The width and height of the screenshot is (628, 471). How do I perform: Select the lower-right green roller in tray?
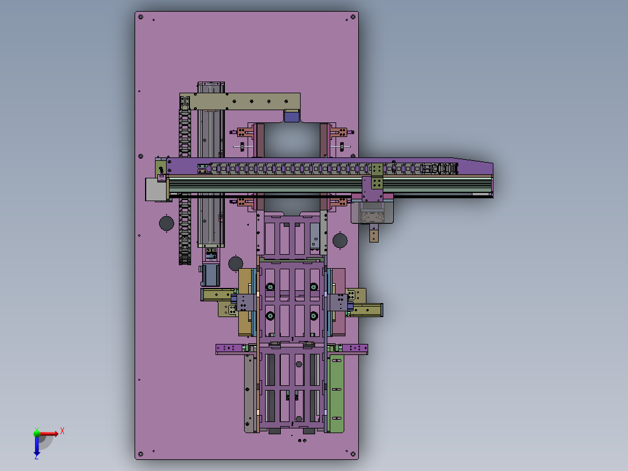click(314, 317)
